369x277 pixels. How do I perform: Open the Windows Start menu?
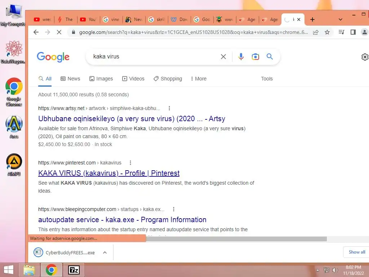tap(9, 270)
